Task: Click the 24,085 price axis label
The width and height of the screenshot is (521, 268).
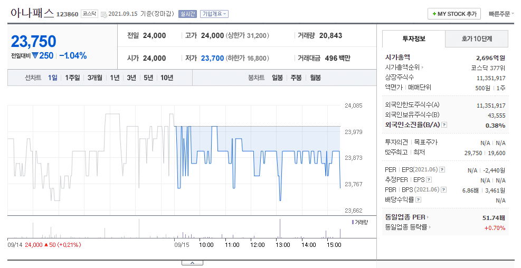Action: coord(354,106)
